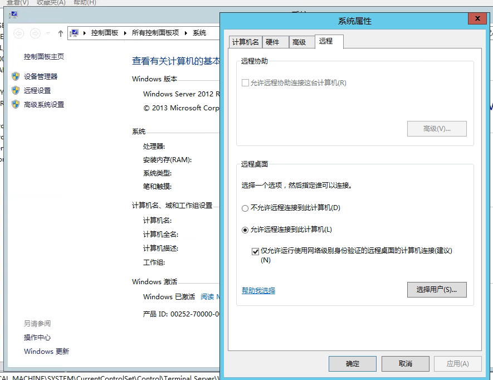Click the registry path in the status bar

(x=110, y=377)
